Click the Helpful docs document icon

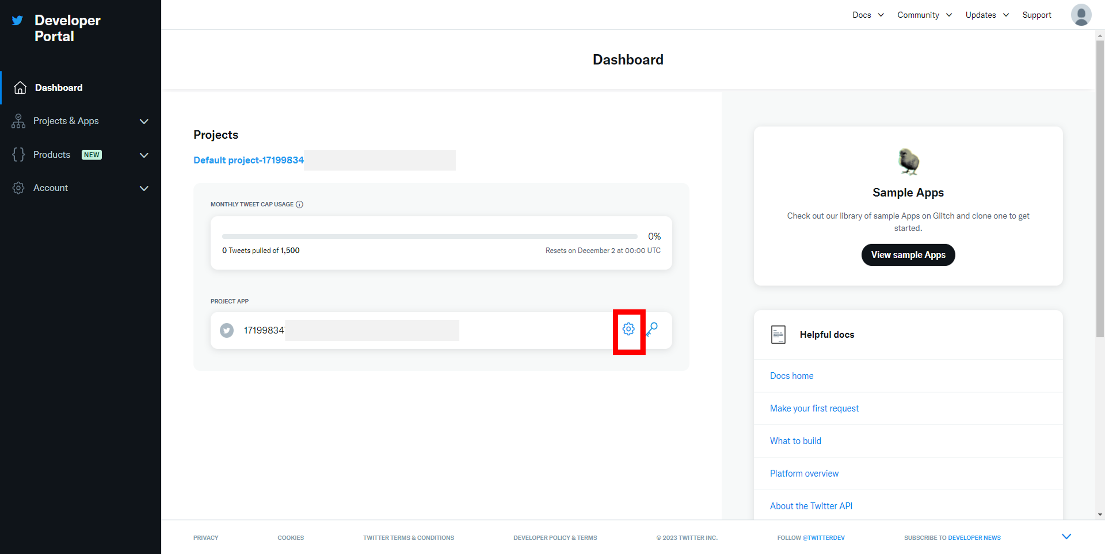pyautogui.click(x=778, y=334)
